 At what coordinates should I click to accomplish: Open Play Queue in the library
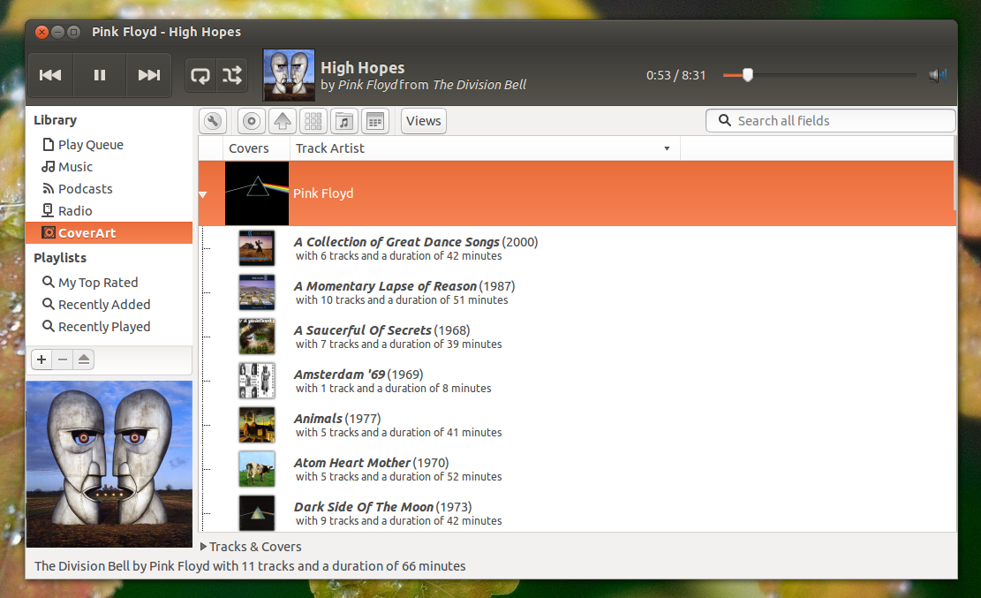tap(109, 145)
